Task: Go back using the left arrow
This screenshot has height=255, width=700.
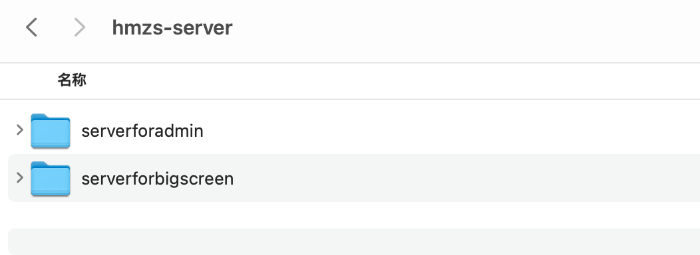Action: (31, 28)
